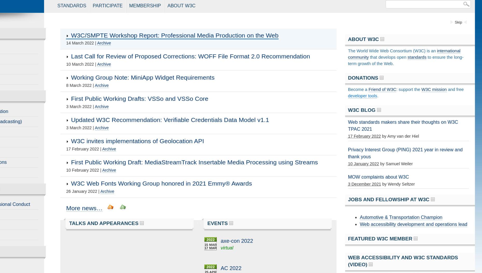Expand the WOFF File Format news arrow
Image resolution: width=482 pixels, height=273 pixels.
point(67,57)
